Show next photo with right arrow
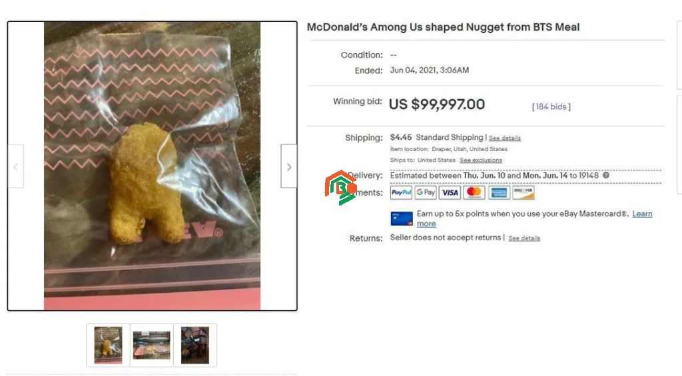 pos(289,166)
